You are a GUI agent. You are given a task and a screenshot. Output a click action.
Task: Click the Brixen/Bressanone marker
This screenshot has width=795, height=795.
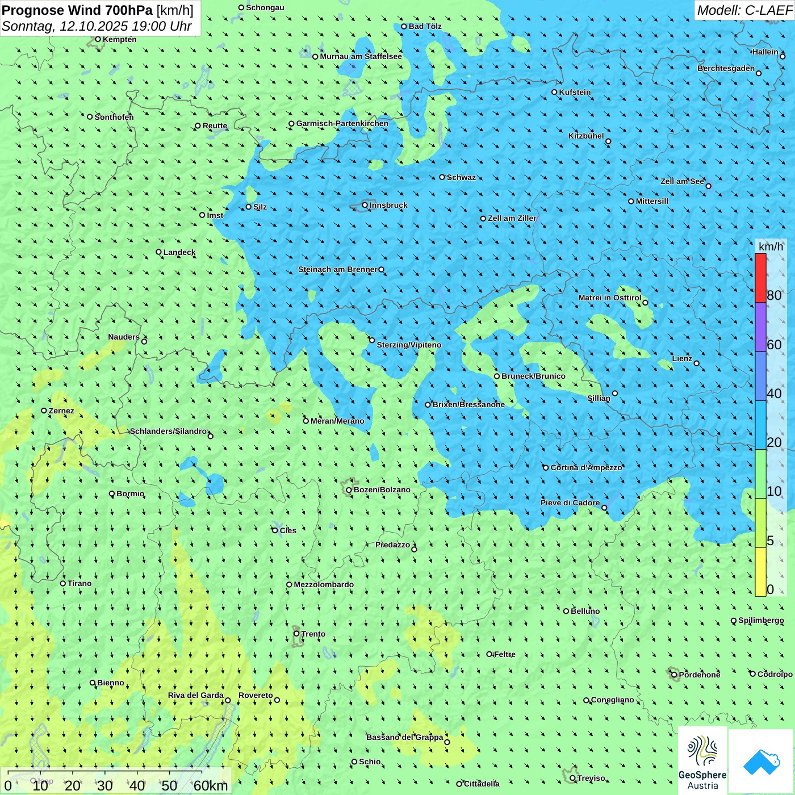428,405
